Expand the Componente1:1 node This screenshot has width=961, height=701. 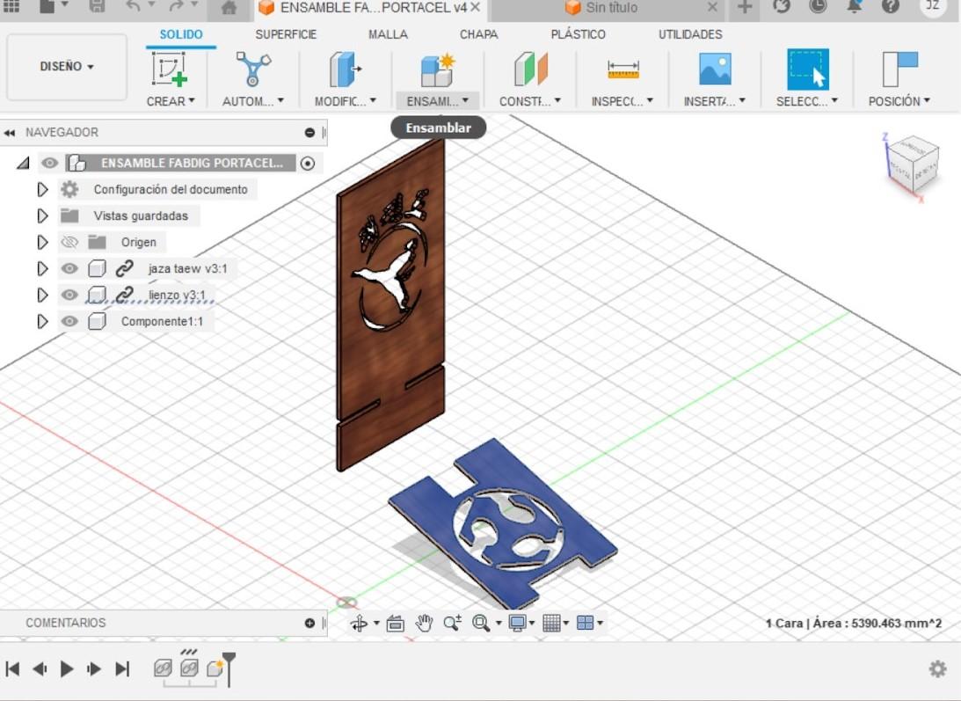42,321
